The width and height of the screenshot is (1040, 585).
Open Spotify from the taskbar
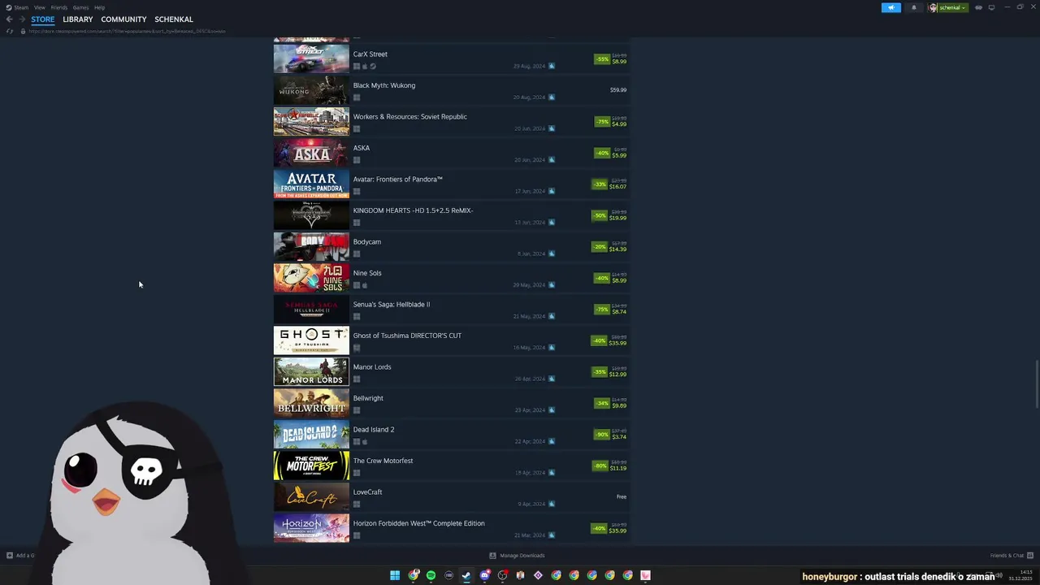click(431, 575)
